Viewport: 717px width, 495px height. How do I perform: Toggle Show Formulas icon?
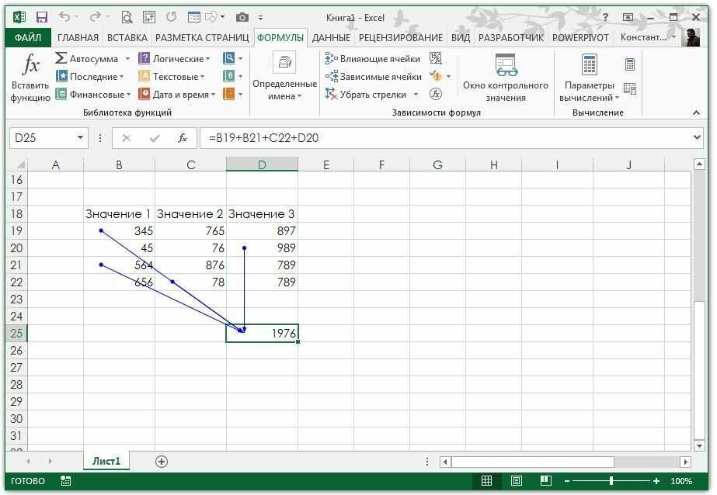(436, 58)
